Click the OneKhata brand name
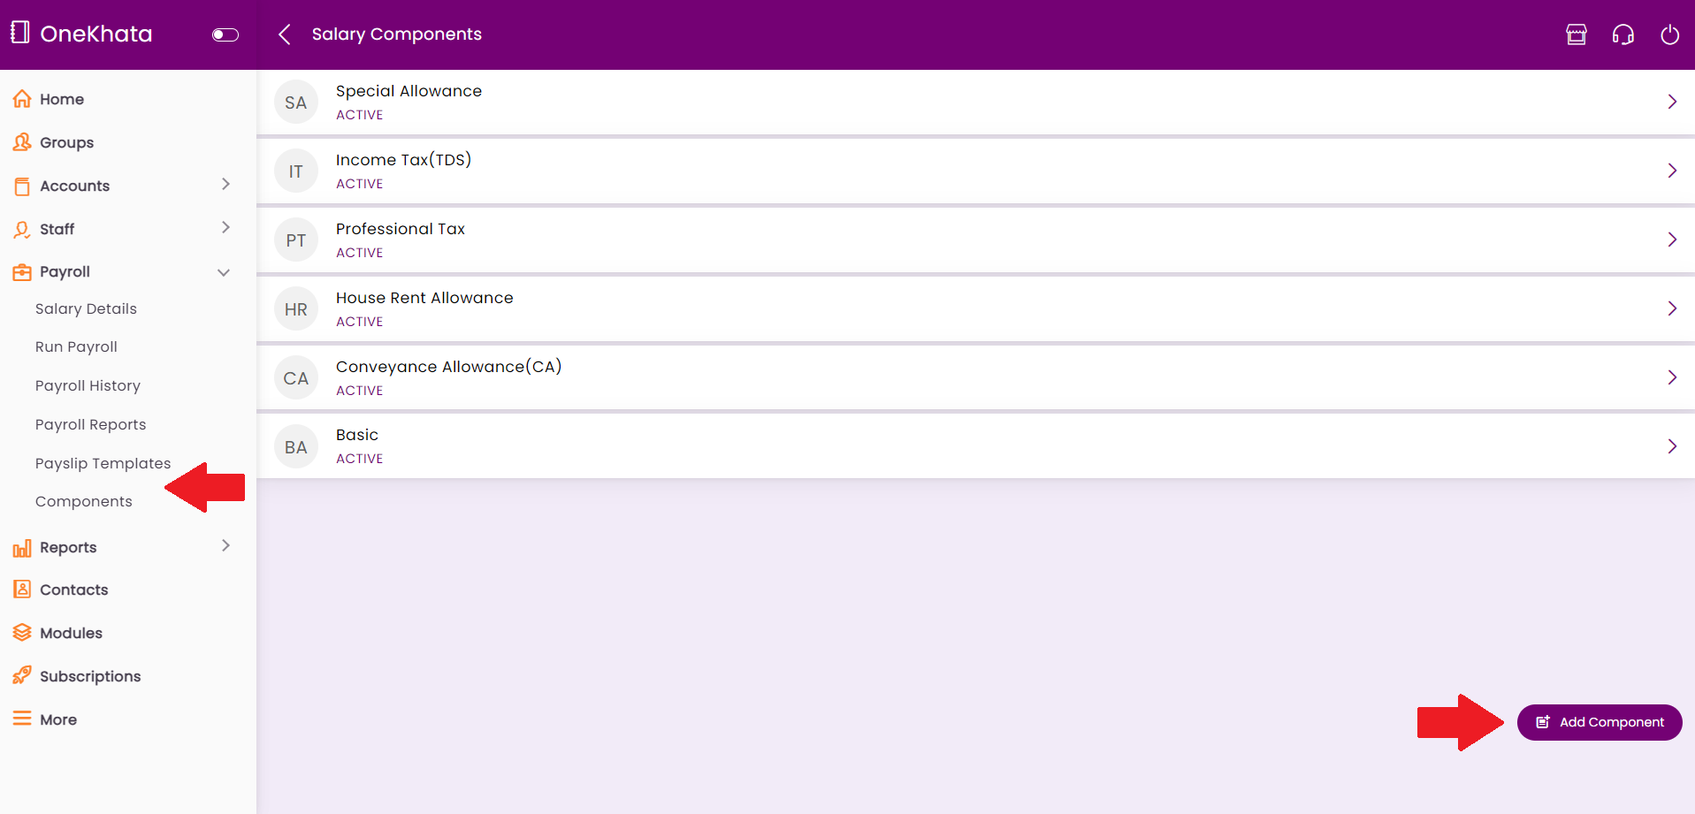Viewport: 1695px width, 814px height. coord(96,34)
